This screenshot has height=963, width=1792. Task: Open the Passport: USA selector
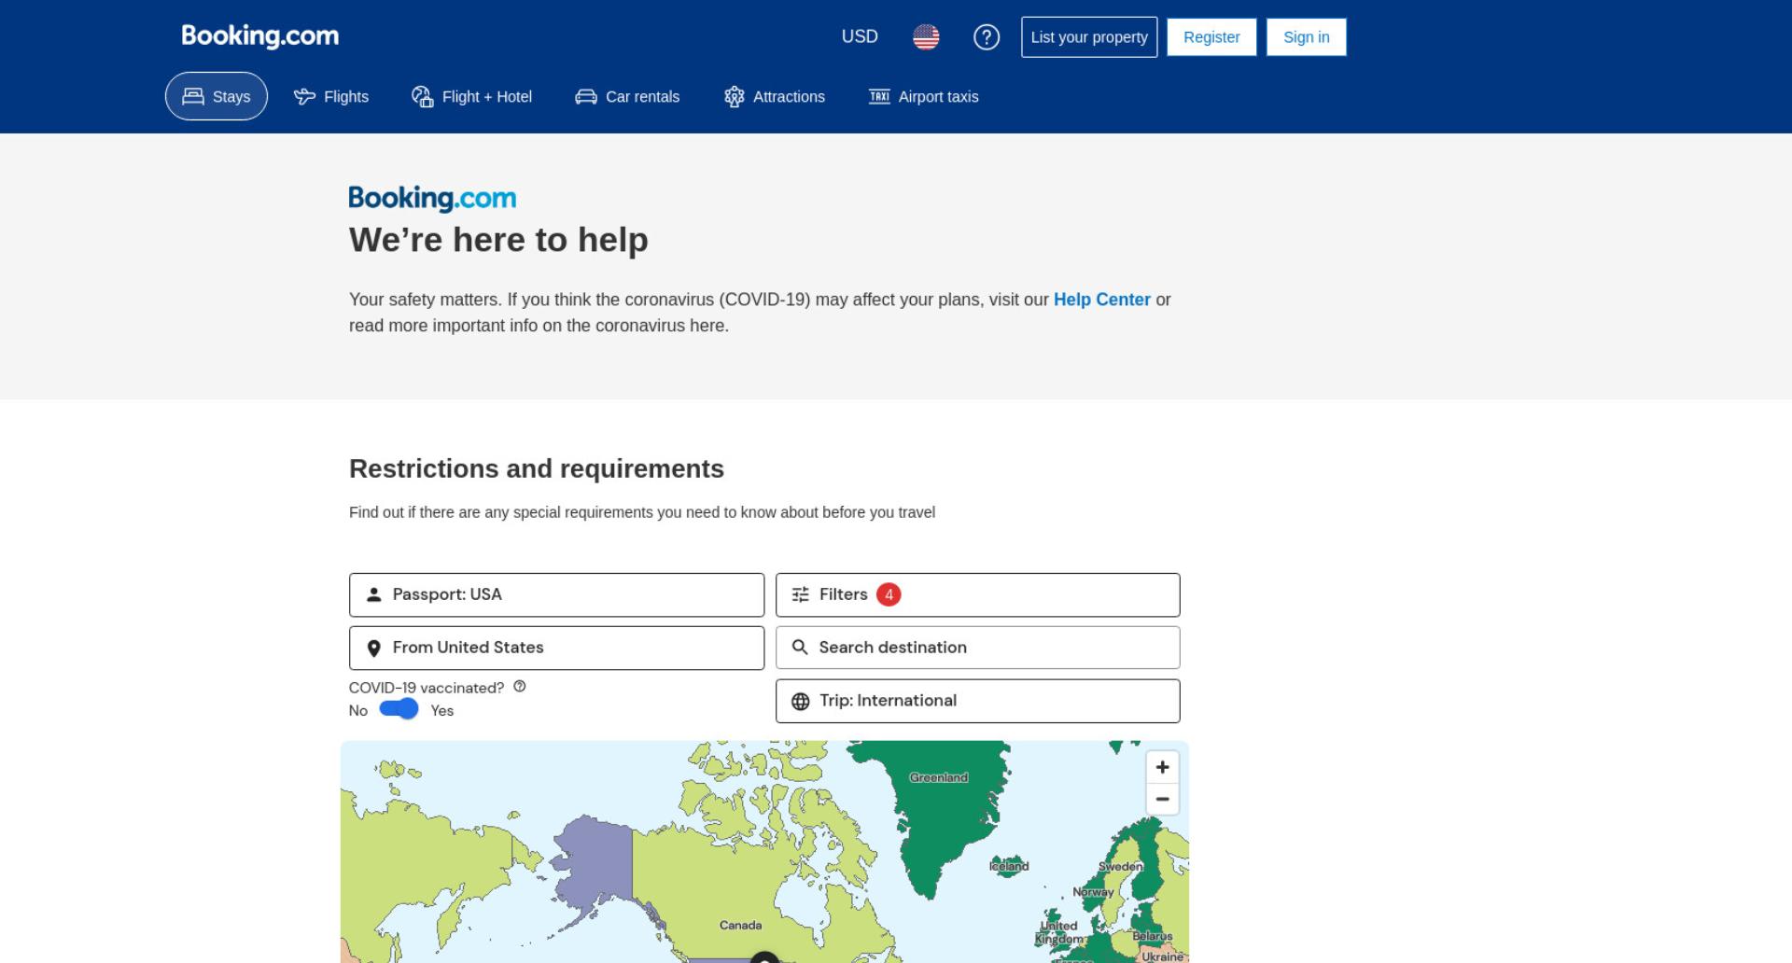click(x=556, y=594)
